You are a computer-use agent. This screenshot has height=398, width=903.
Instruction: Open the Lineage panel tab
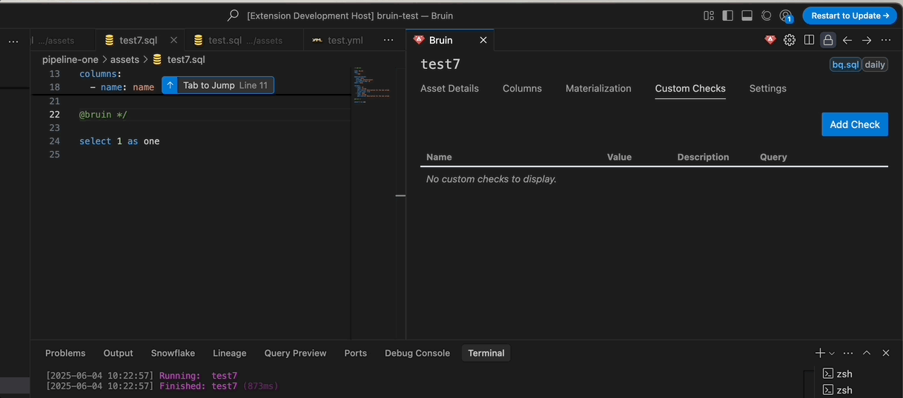point(230,353)
